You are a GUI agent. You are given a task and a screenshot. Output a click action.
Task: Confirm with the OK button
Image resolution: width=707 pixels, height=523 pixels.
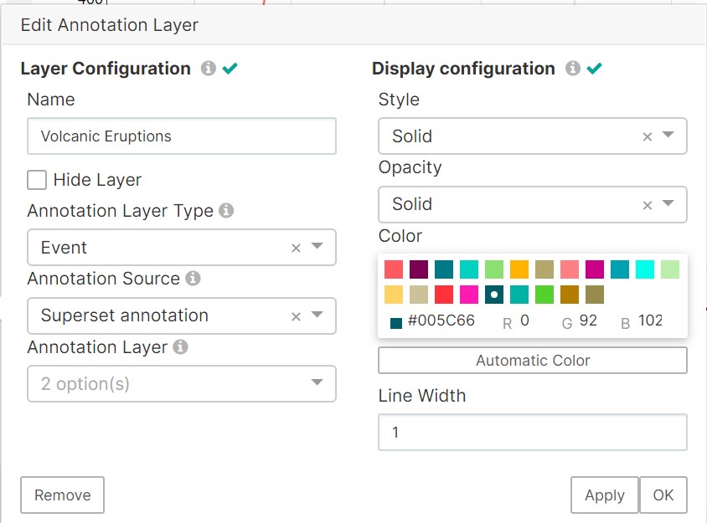pyautogui.click(x=663, y=495)
